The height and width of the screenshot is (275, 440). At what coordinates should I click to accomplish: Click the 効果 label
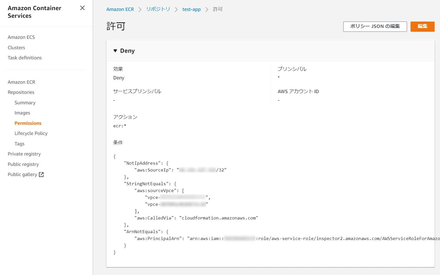click(118, 69)
